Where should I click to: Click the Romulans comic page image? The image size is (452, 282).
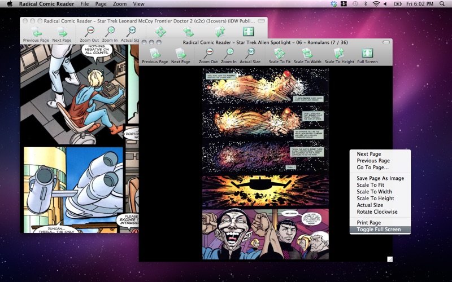click(x=266, y=164)
